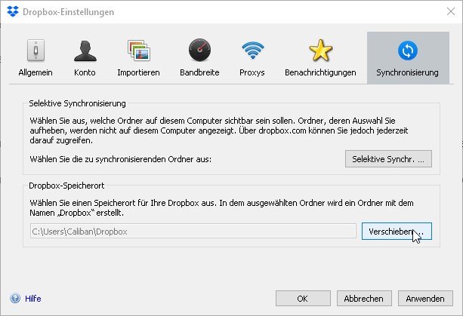The width and height of the screenshot is (463, 316).
Task: Confirm settings with the OK button
Action: point(303,299)
